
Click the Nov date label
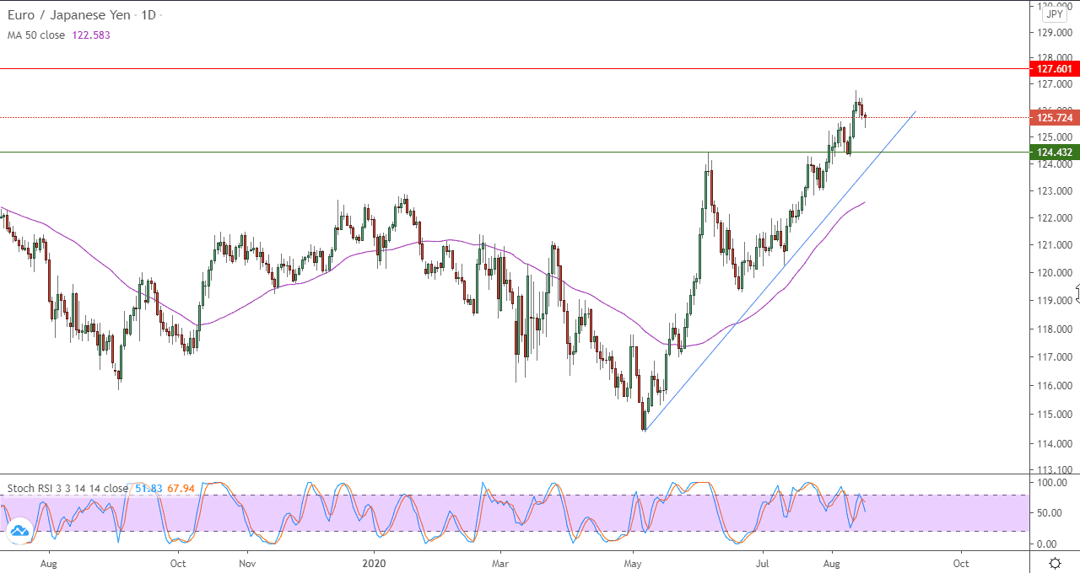(246, 563)
